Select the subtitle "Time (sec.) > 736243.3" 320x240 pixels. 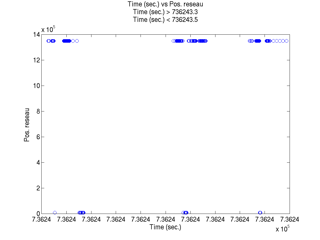(x=165, y=12)
